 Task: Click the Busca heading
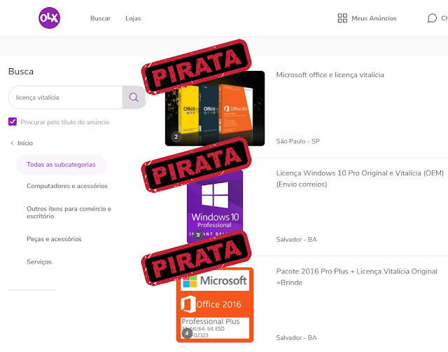tap(21, 72)
